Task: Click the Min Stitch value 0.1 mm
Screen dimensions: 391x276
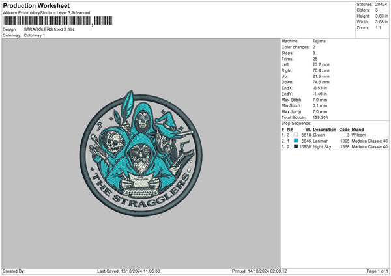Action: (320, 105)
